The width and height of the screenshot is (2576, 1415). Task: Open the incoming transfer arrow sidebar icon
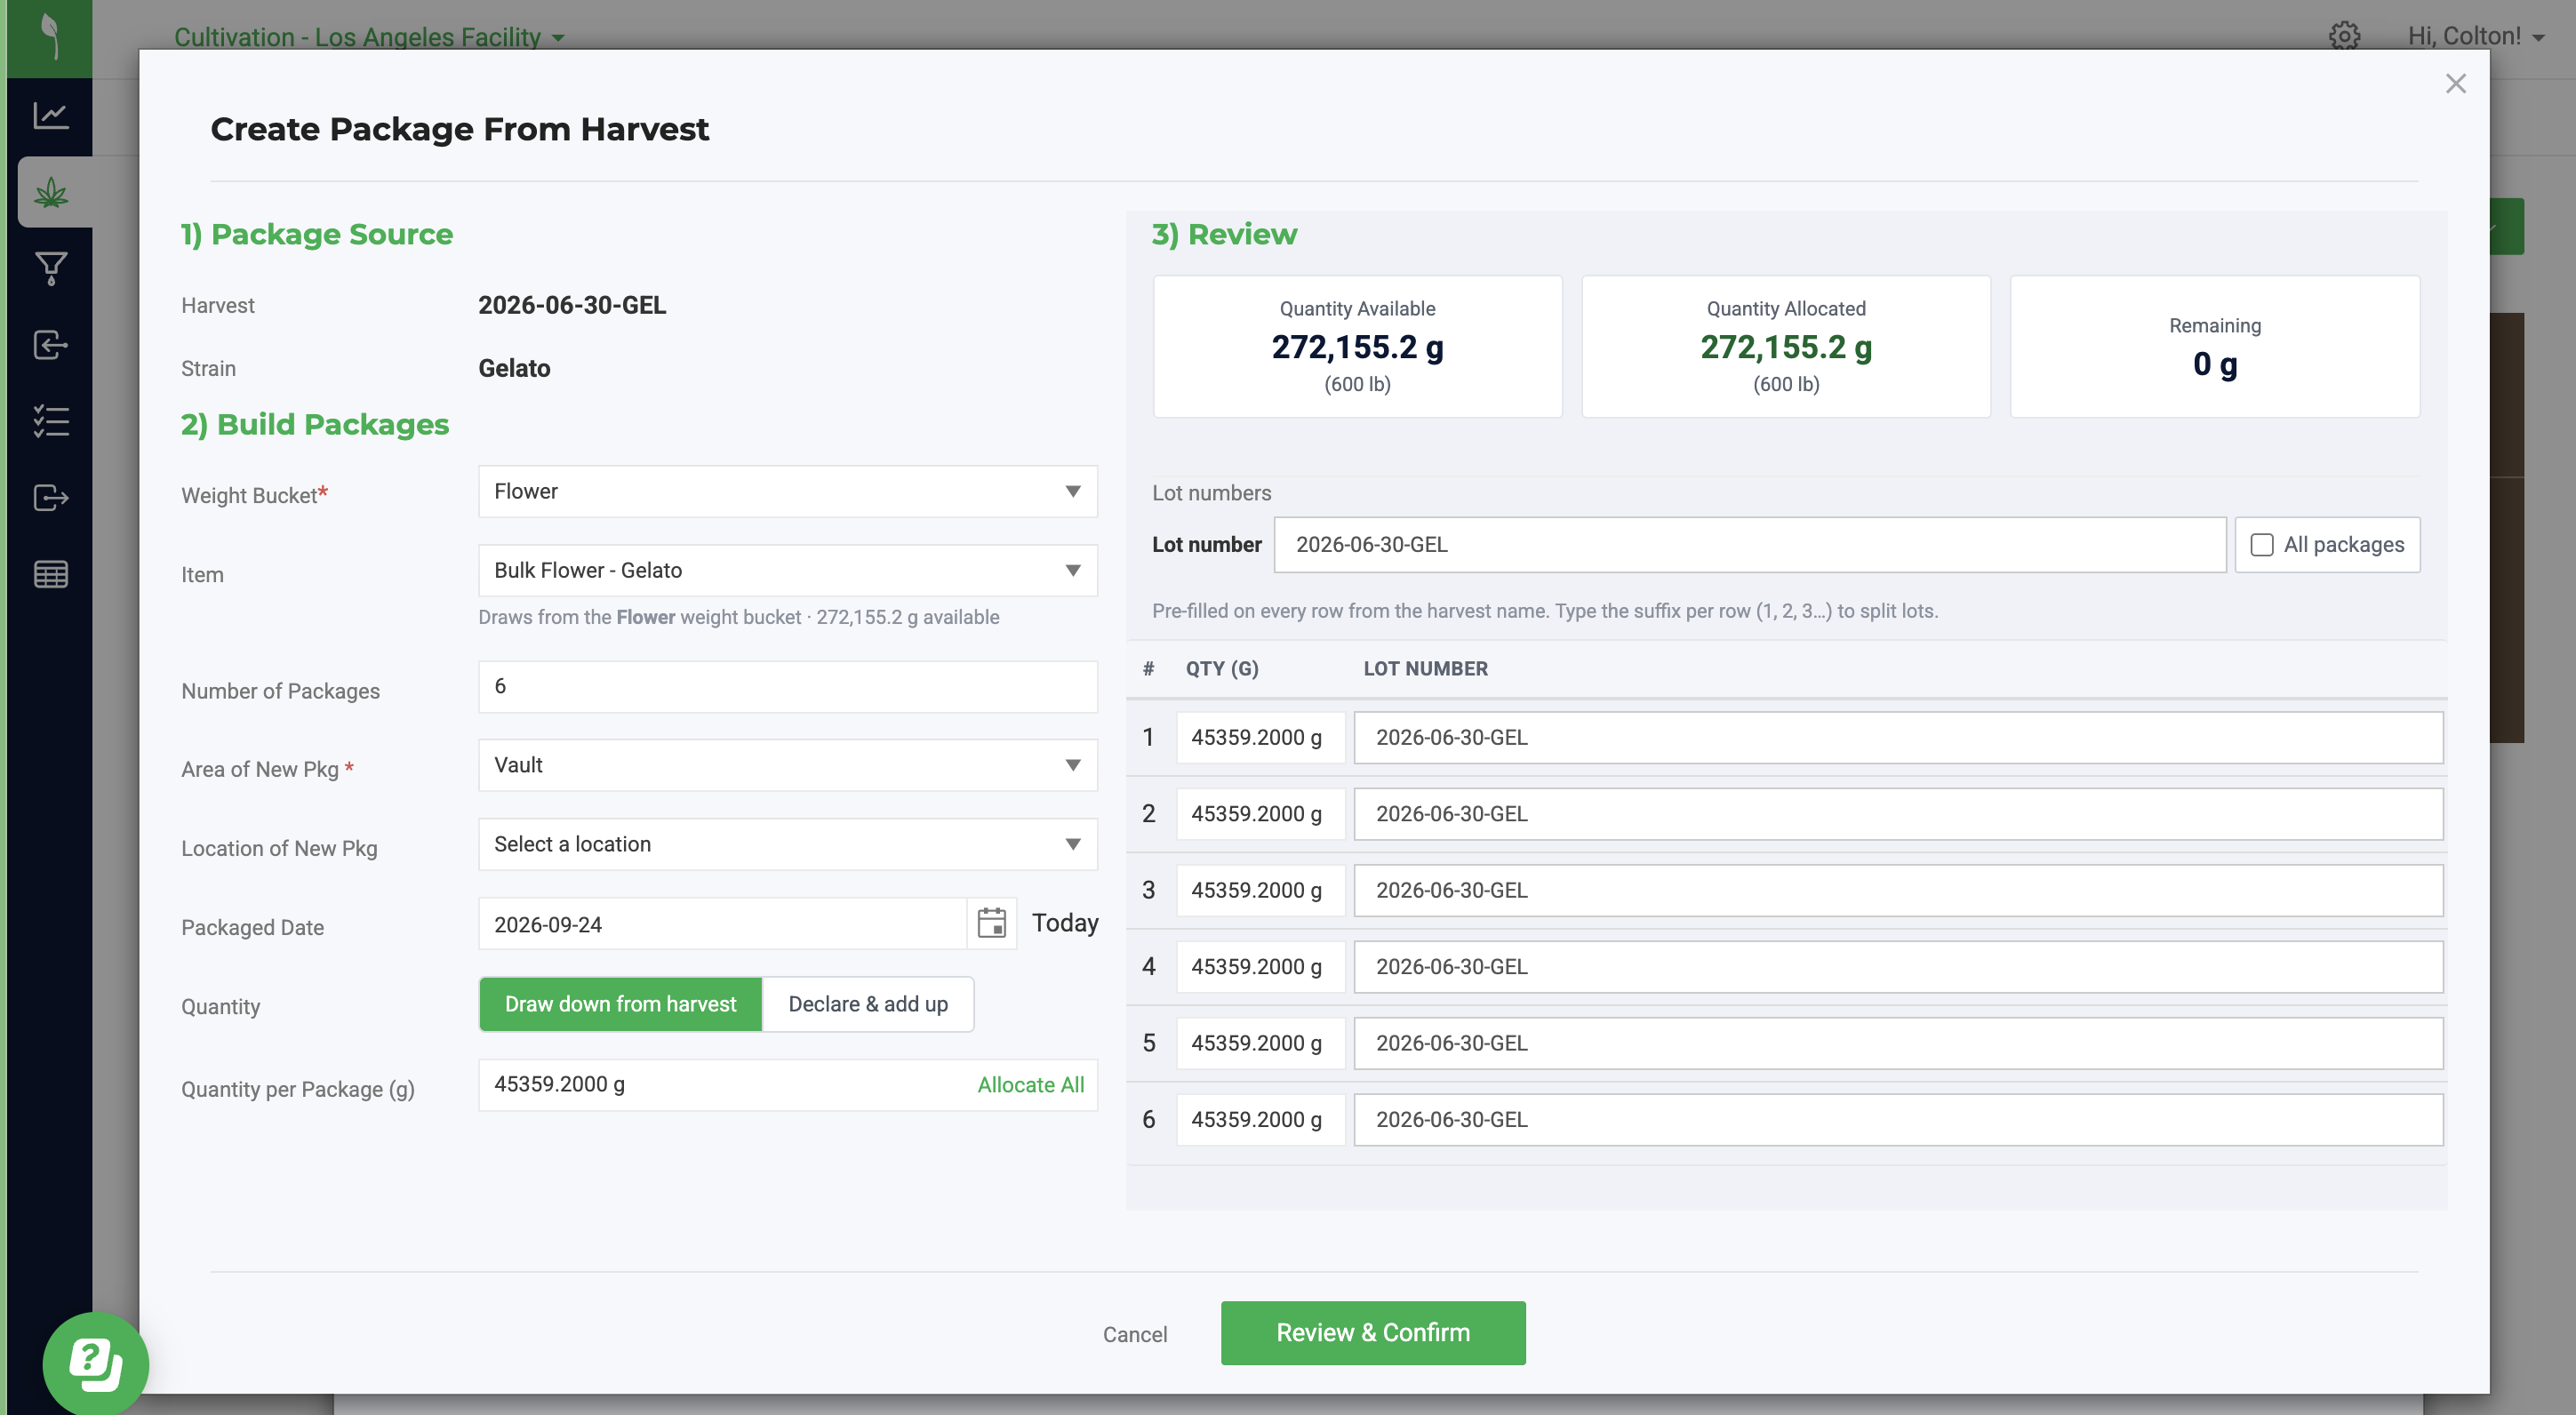(x=50, y=345)
